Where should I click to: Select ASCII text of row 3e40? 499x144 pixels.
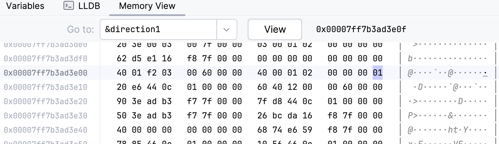[x=448, y=130]
